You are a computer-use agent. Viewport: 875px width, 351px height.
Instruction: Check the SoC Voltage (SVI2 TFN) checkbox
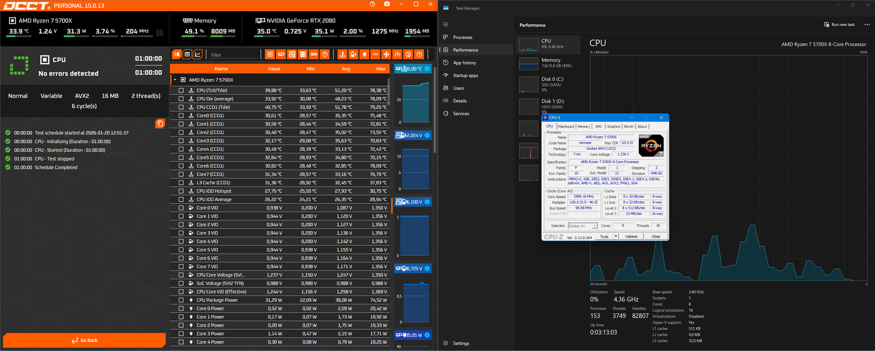pos(181,283)
